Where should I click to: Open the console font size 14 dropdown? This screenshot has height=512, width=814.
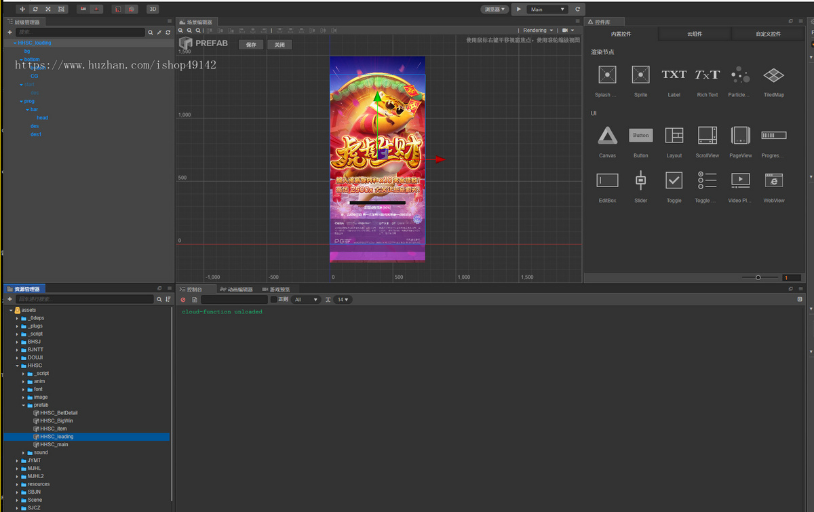343,300
